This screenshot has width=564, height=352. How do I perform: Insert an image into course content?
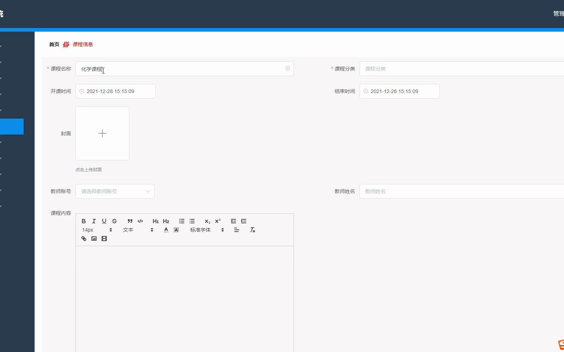click(94, 239)
